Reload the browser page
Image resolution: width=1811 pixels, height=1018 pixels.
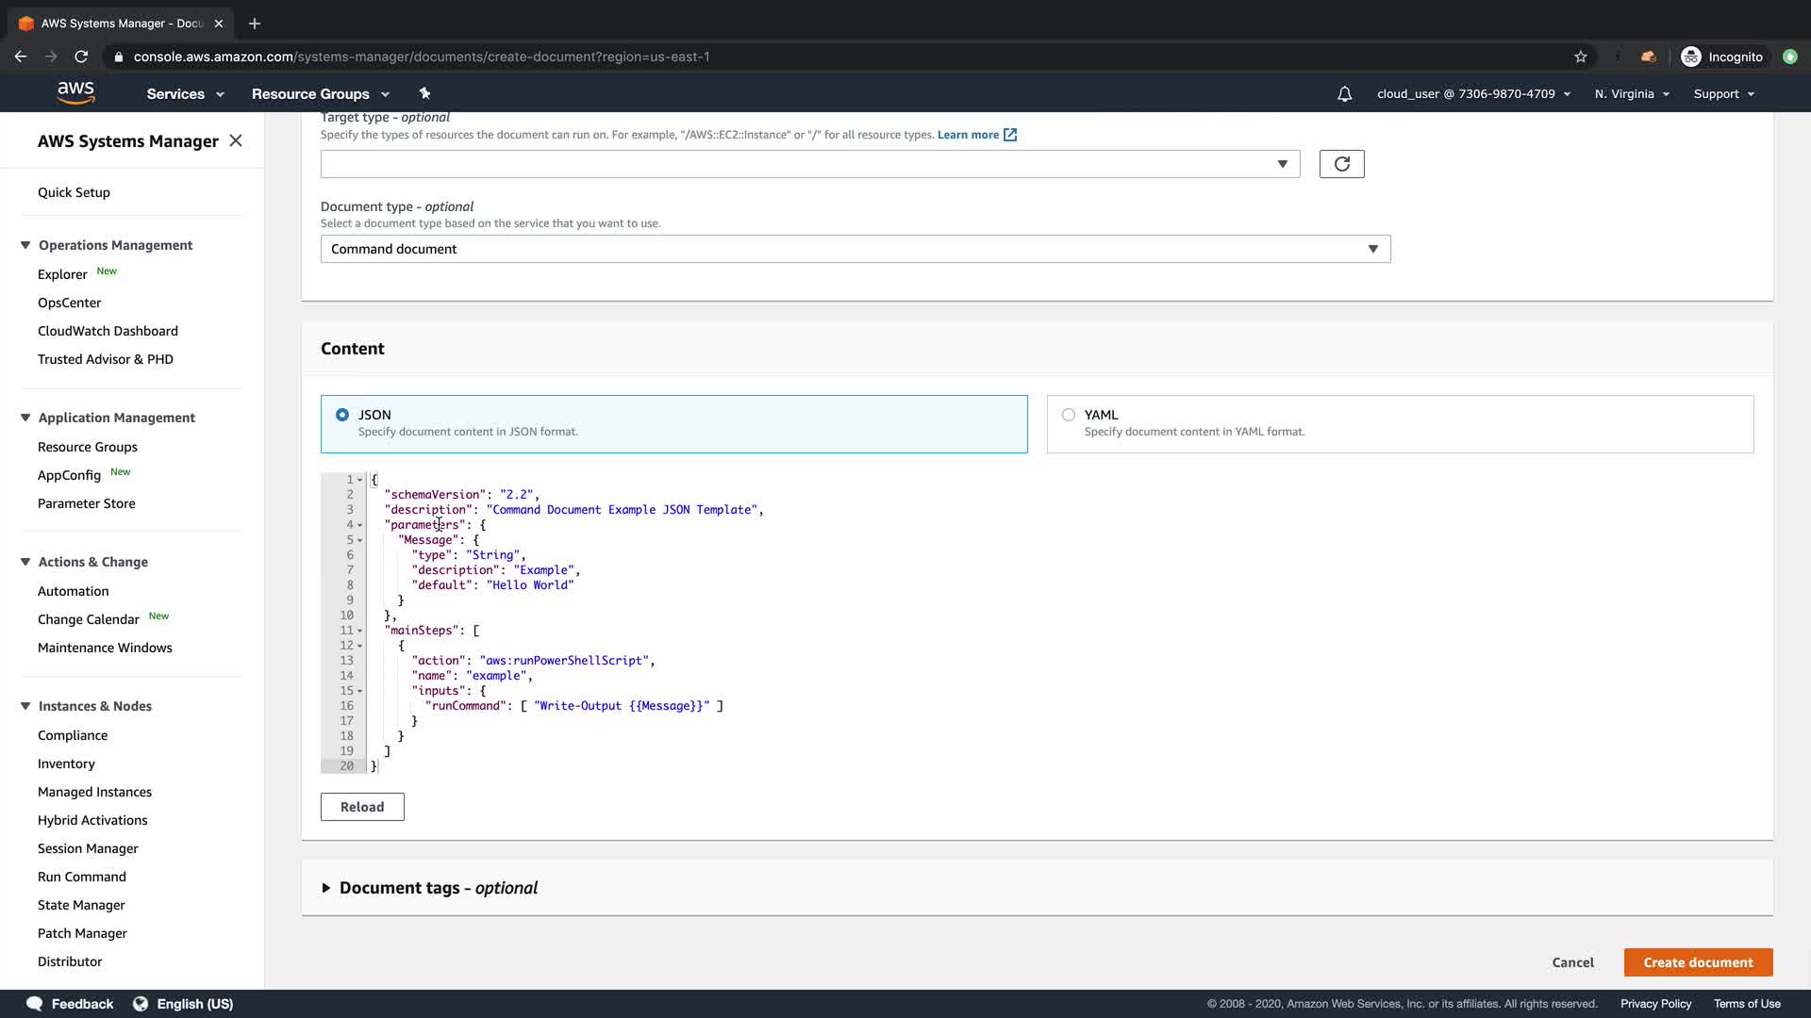[x=81, y=57]
